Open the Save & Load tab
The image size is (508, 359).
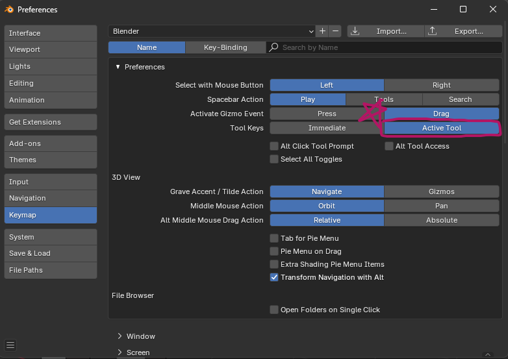[x=51, y=253]
